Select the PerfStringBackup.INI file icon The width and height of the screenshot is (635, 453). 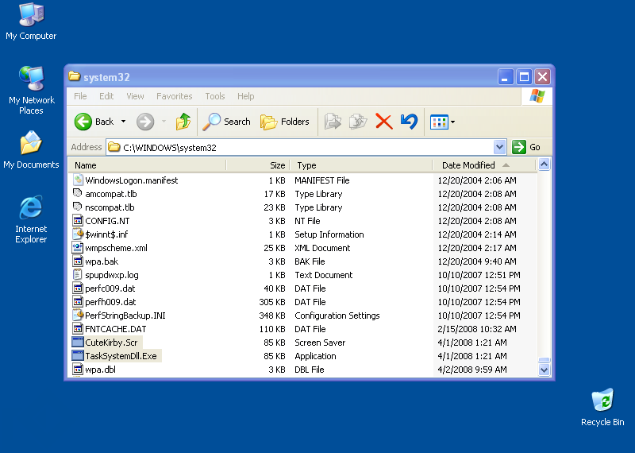pos(78,315)
